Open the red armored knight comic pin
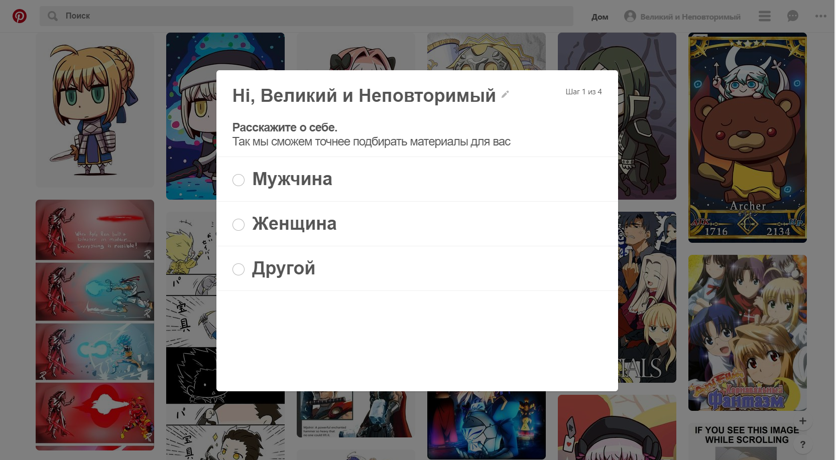The width and height of the screenshot is (836, 460). click(x=95, y=325)
